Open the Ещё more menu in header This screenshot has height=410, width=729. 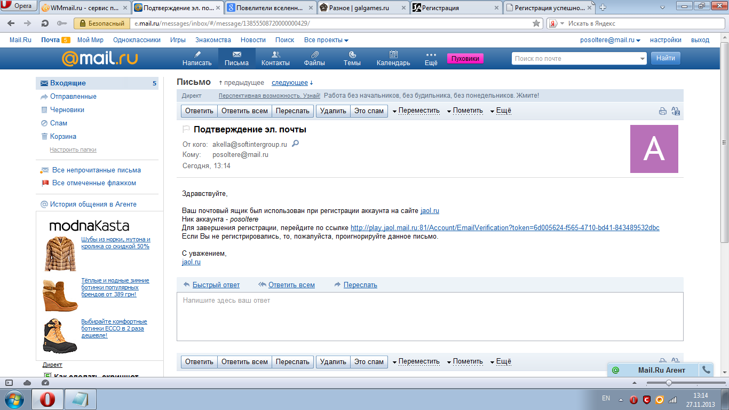pos(431,58)
